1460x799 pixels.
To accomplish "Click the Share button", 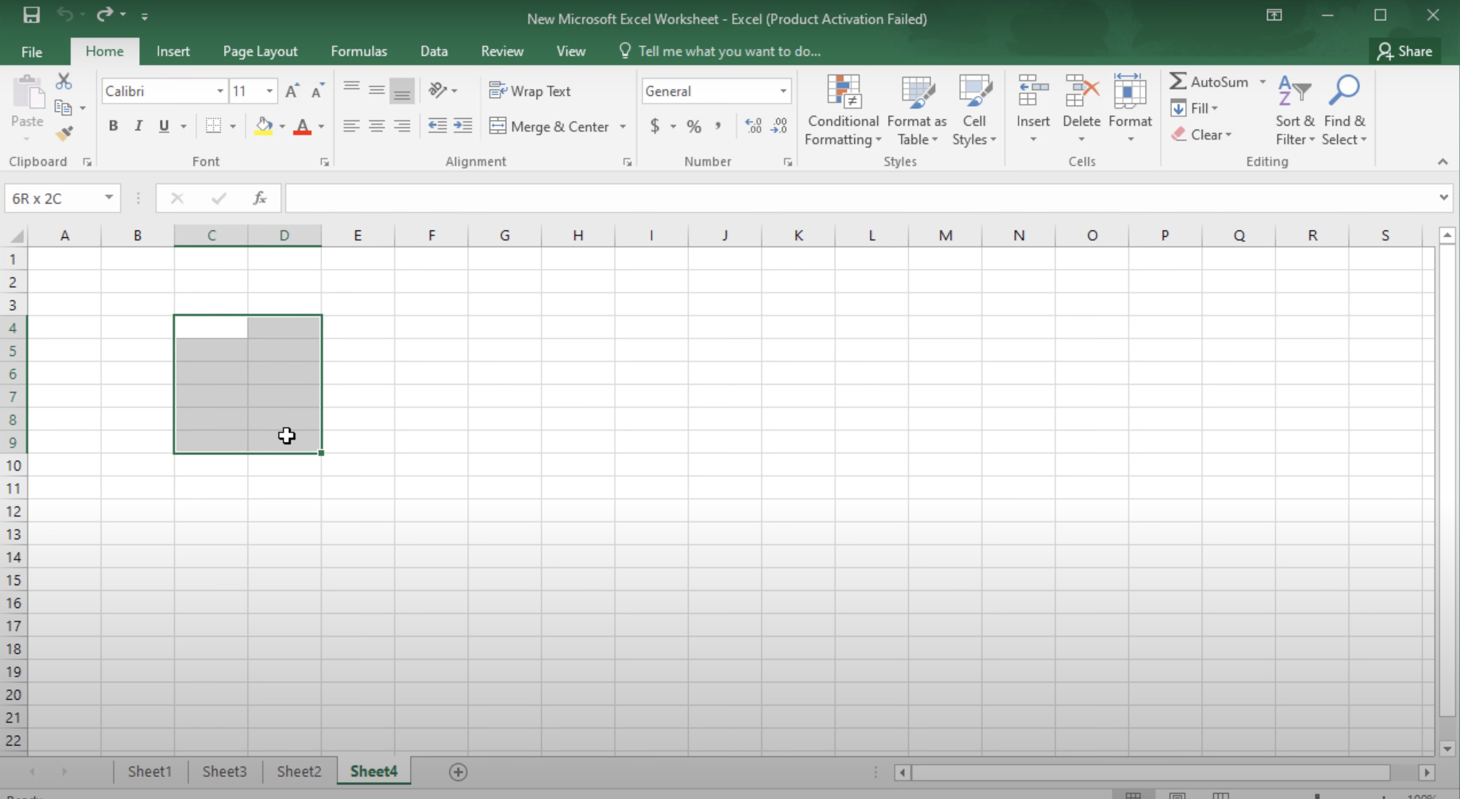I will click(x=1405, y=51).
